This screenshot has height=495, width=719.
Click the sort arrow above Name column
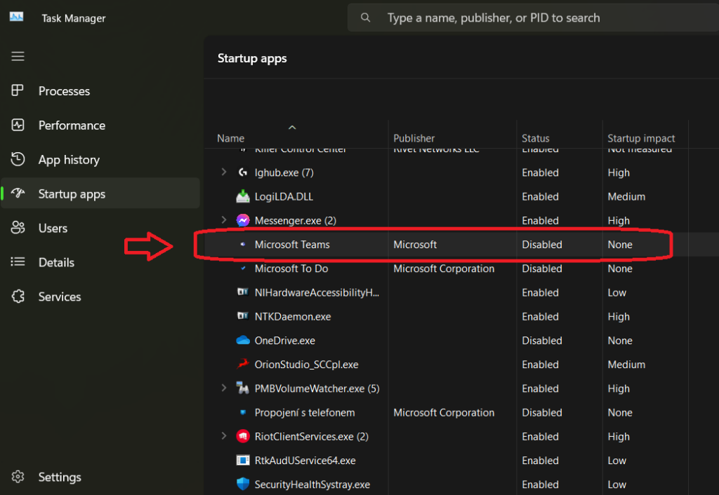pyautogui.click(x=292, y=128)
